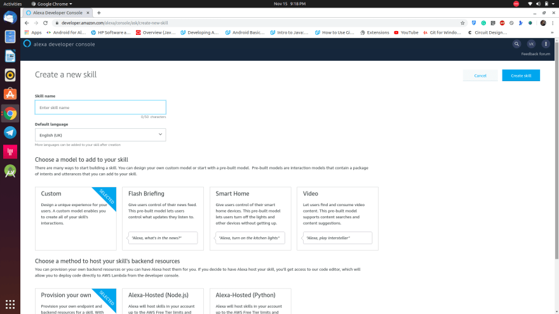Screen dimensions: 559x314
Task: Open Android Studio from the dock
Action: (x=10, y=171)
